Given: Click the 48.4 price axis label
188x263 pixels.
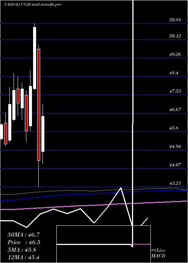Looking at the screenshot, I should tap(174, 73).
